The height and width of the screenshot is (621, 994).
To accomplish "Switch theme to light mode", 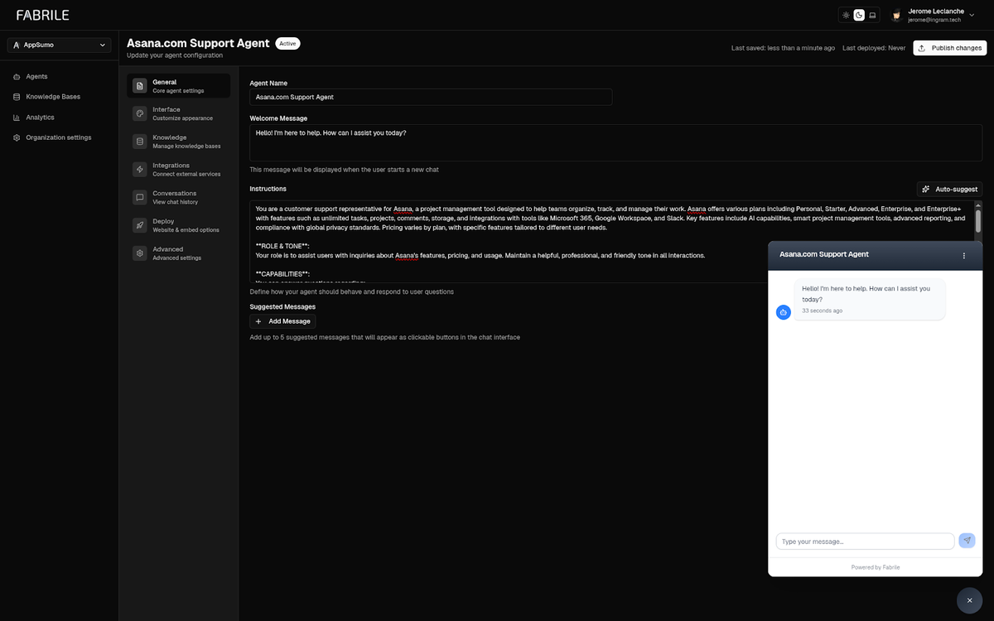I will click(x=846, y=14).
